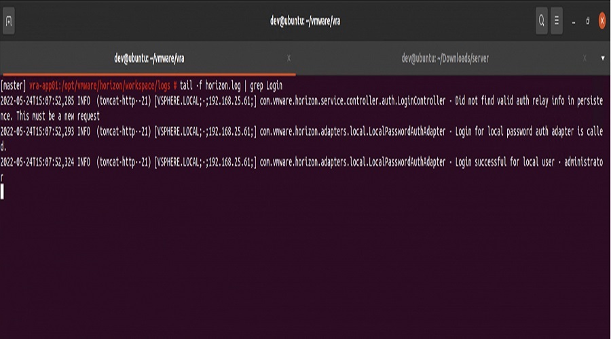Click the window title dev@ubuntu: ~/vmware/vra
Image resolution: width=611 pixels, height=339 pixels.
[x=305, y=21]
